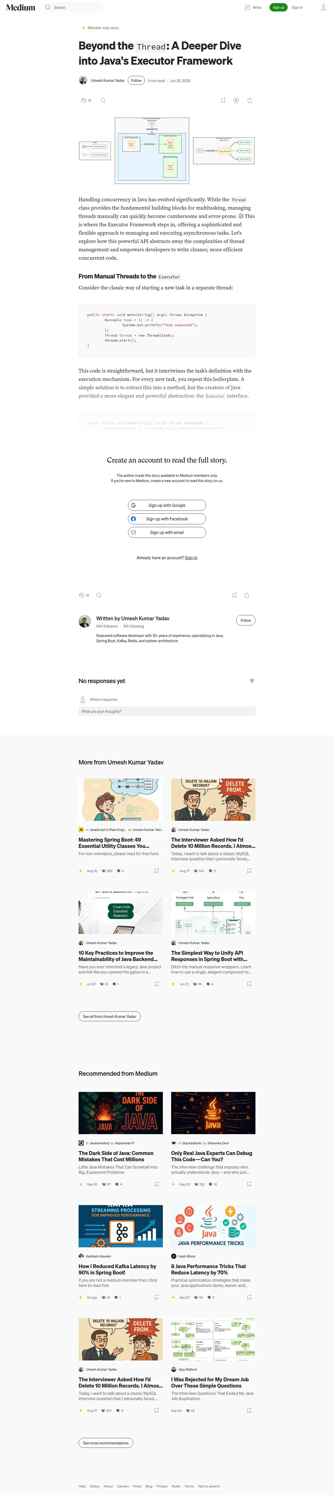Screen dimensions: 334x1495
Task: Open the comments bubble under the title
Action: pos(103,100)
